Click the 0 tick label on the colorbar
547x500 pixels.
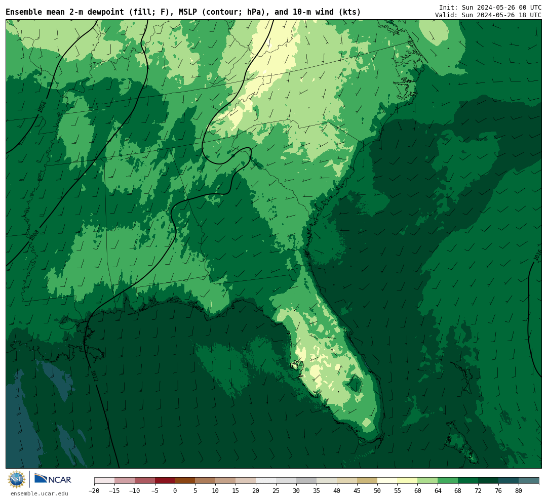tap(175, 490)
